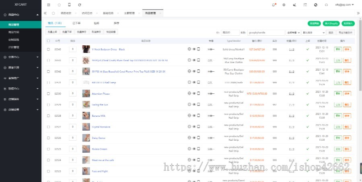Click the green 批量导入 button
The height and width of the screenshot is (182, 362).
[348, 23]
